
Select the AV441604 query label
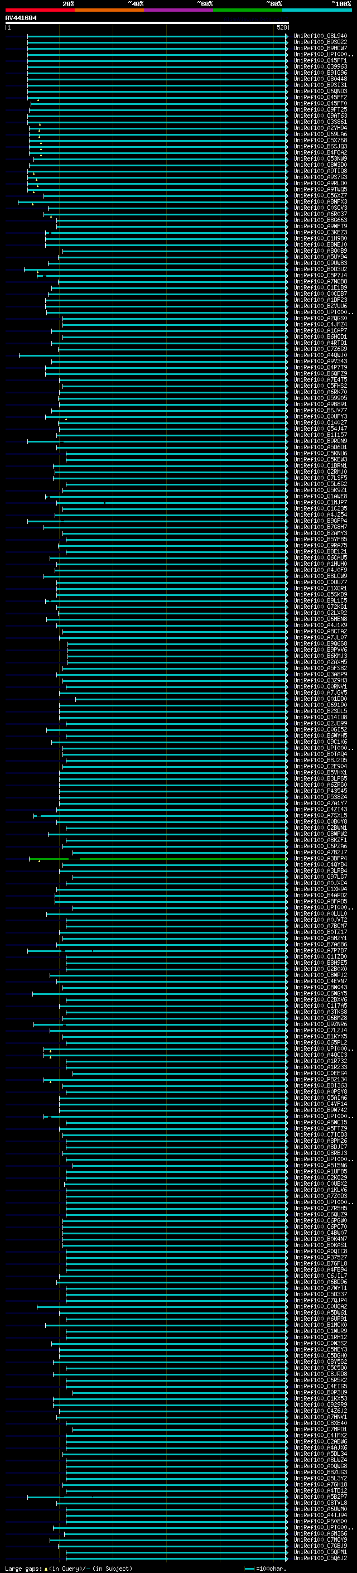click(21, 18)
